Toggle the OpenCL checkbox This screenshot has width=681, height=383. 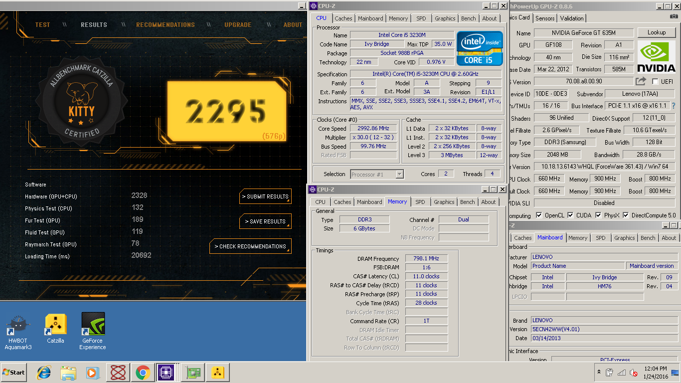pyautogui.click(x=539, y=215)
